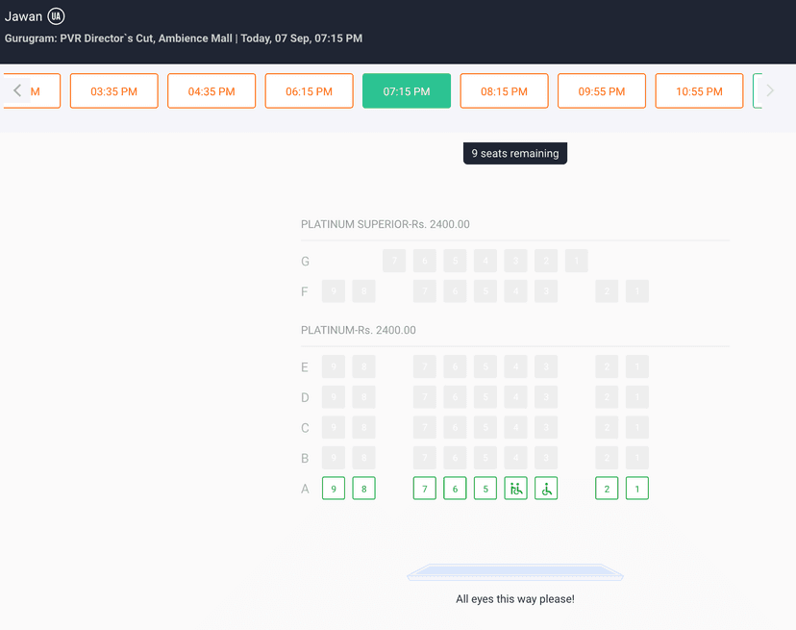
Task: Select the 06:15 PM show
Action: coord(309,91)
